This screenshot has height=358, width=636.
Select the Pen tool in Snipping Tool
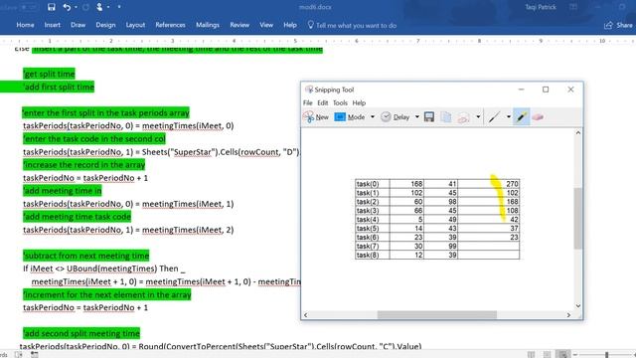494,117
